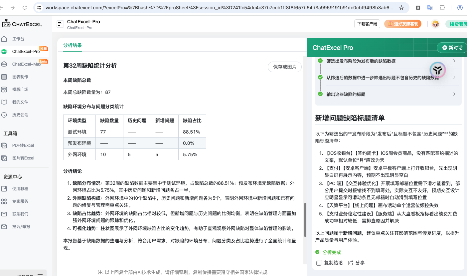Click the browser translate extension icon
The image size is (467, 276).
click(430, 7)
